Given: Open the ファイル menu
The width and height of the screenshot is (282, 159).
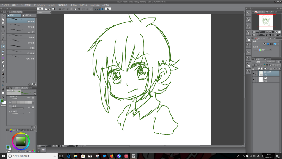Looking at the screenshot, I should click(4, 5).
